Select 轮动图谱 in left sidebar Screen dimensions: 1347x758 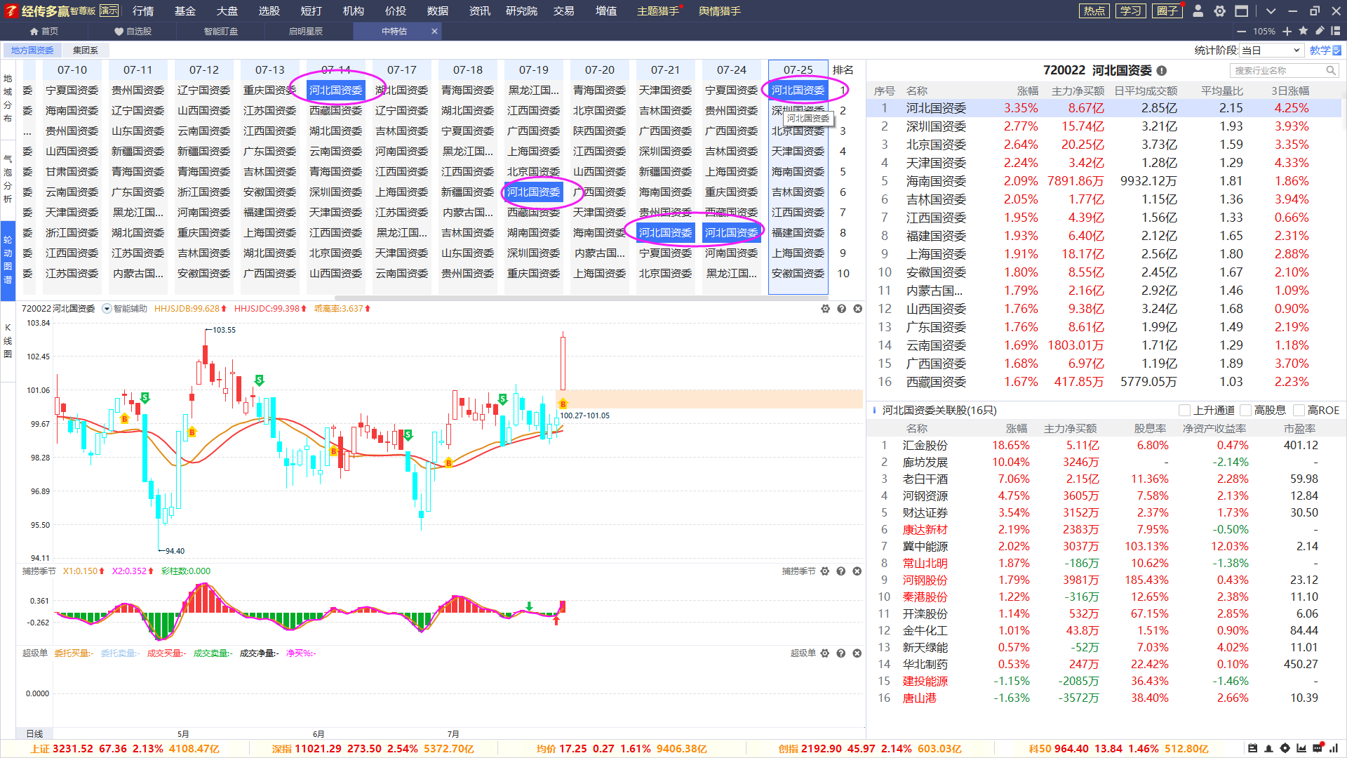[8, 260]
